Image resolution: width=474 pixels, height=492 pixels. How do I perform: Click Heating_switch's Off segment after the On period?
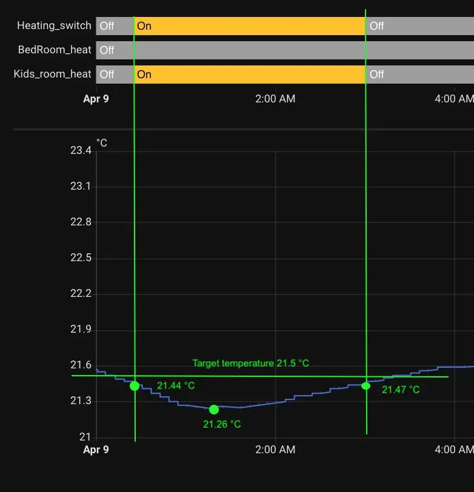pyautogui.click(x=419, y=26)
